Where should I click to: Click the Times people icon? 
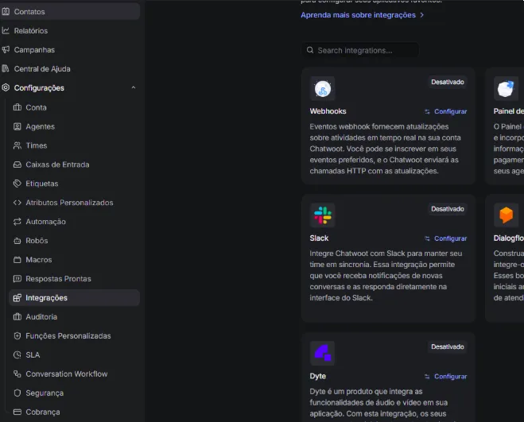pos(17,145)
